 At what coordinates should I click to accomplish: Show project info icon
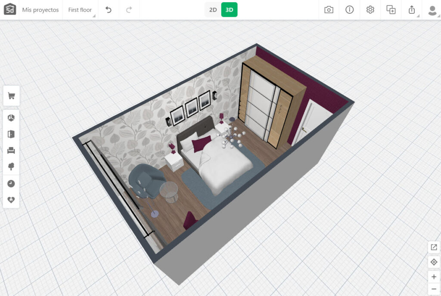click(x=349, y=10)
